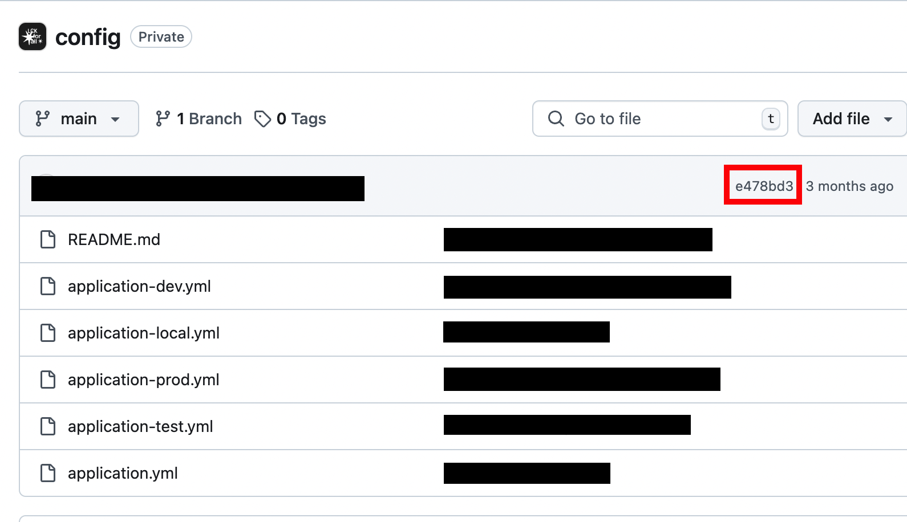The image size is (907, 522).
Task: Click the organization avatar icon beside config
Action: tap(33, 36)
